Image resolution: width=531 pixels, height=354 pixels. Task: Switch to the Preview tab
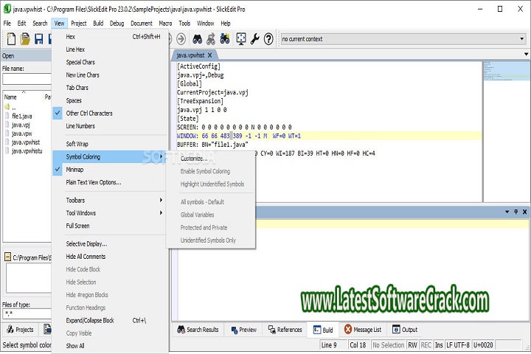click(244, 330)
